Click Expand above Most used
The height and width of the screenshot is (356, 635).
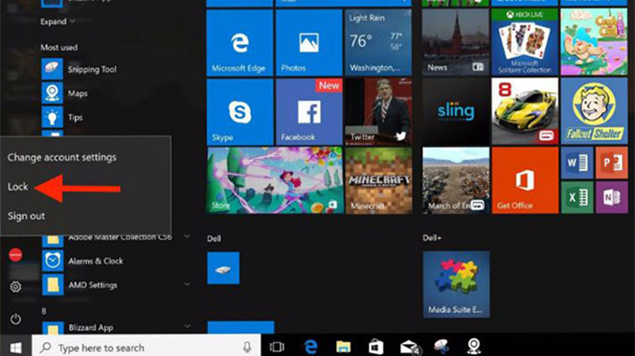[x=57, y=21]
